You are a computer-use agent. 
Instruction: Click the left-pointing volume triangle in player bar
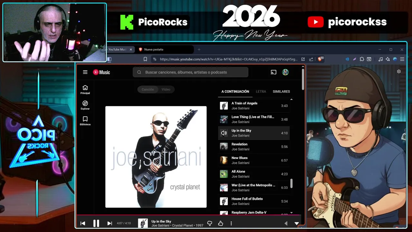point(286,223)
